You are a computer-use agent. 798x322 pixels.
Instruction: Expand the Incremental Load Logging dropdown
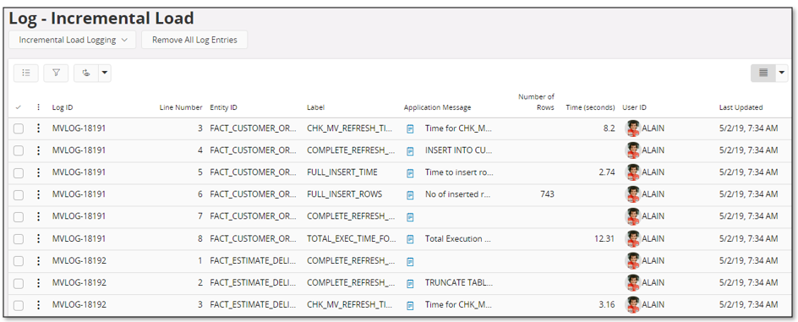pos(72,40)
